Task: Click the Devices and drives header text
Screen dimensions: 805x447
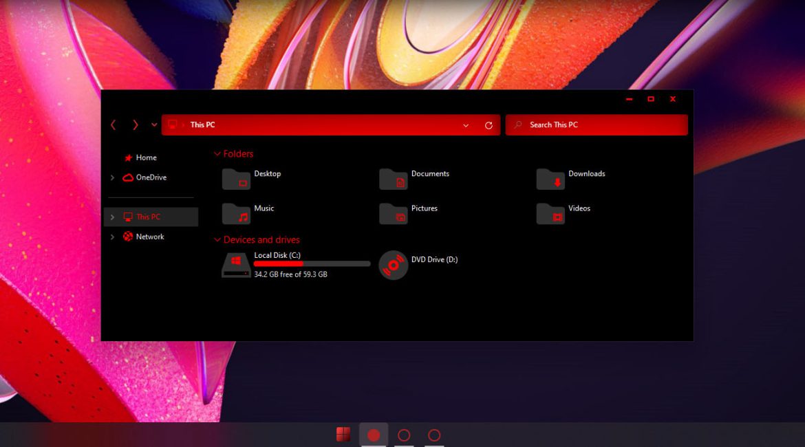Action: pos(261,240)
